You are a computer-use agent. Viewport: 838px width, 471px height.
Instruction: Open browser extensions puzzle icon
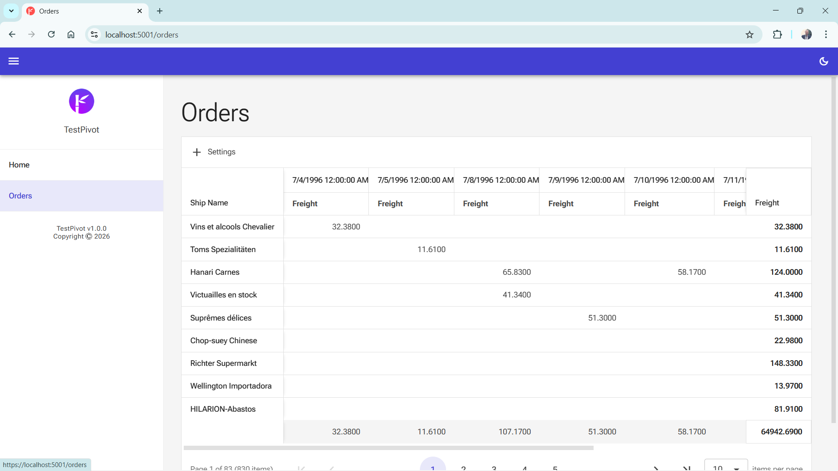777,34
